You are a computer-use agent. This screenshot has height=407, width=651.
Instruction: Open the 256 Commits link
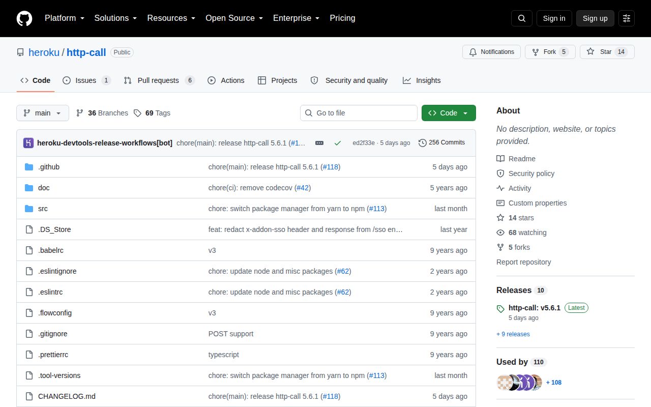pos(442,143)
